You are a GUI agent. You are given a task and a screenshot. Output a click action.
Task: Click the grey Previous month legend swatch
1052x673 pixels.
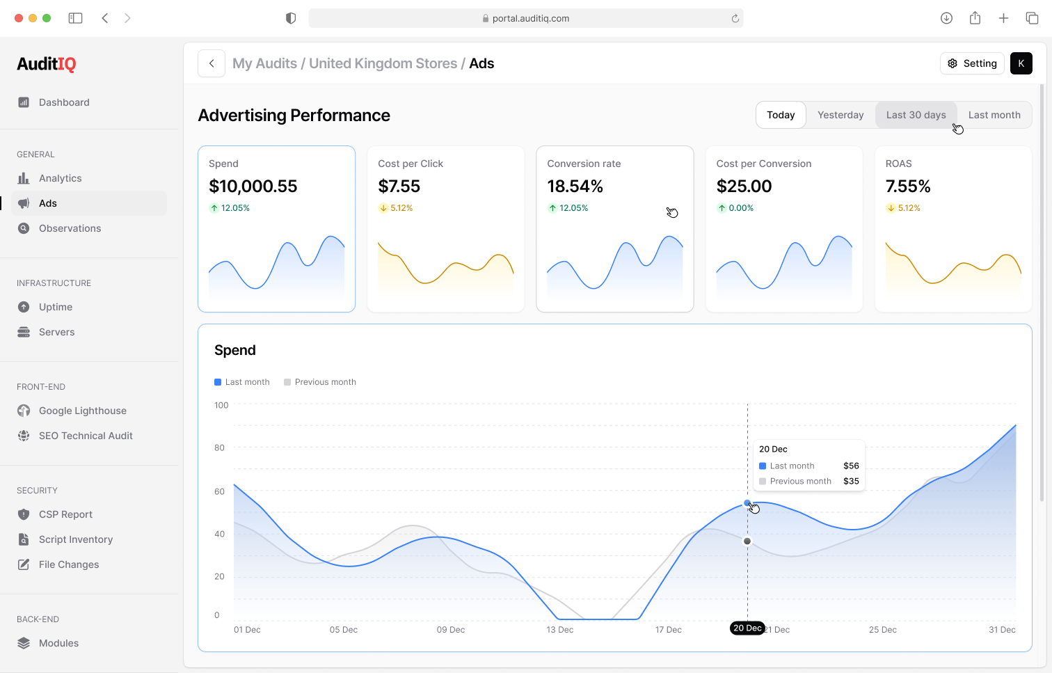[x=287, y=382]
